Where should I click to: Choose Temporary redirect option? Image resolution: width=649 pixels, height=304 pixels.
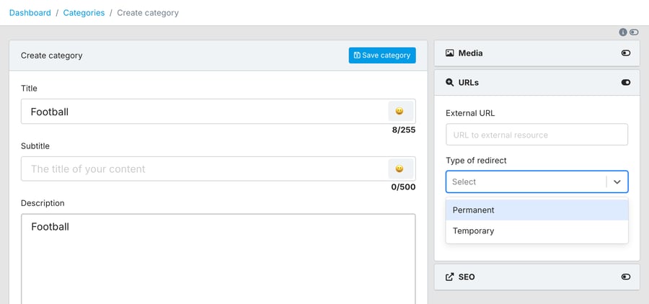pos(537,231)
